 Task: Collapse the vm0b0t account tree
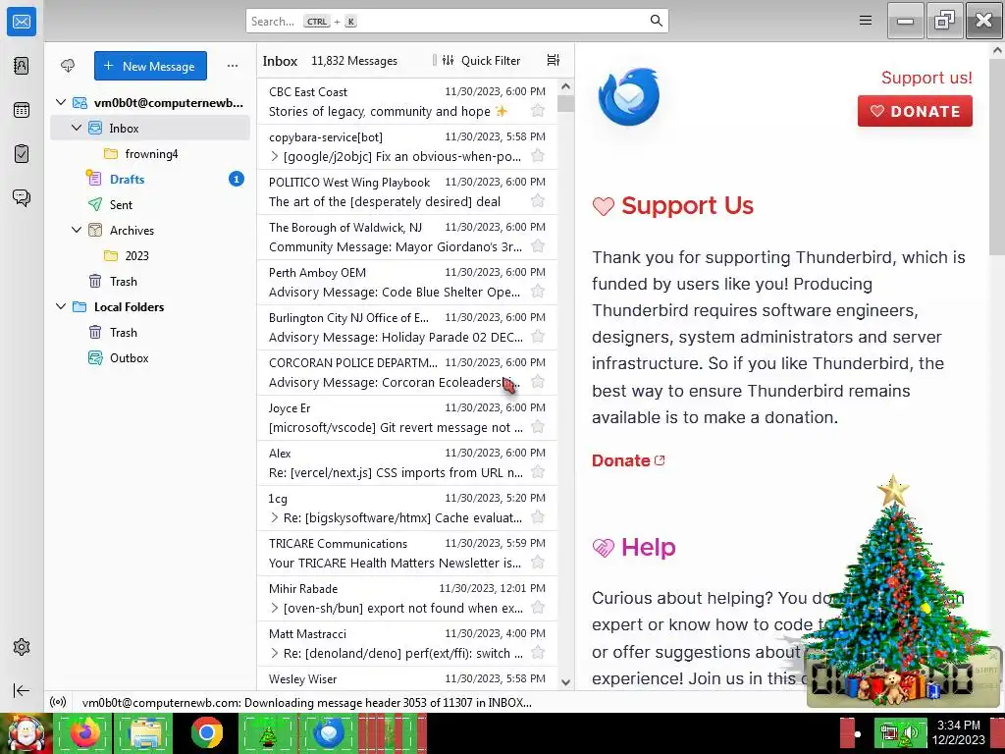tap(61, 102)
